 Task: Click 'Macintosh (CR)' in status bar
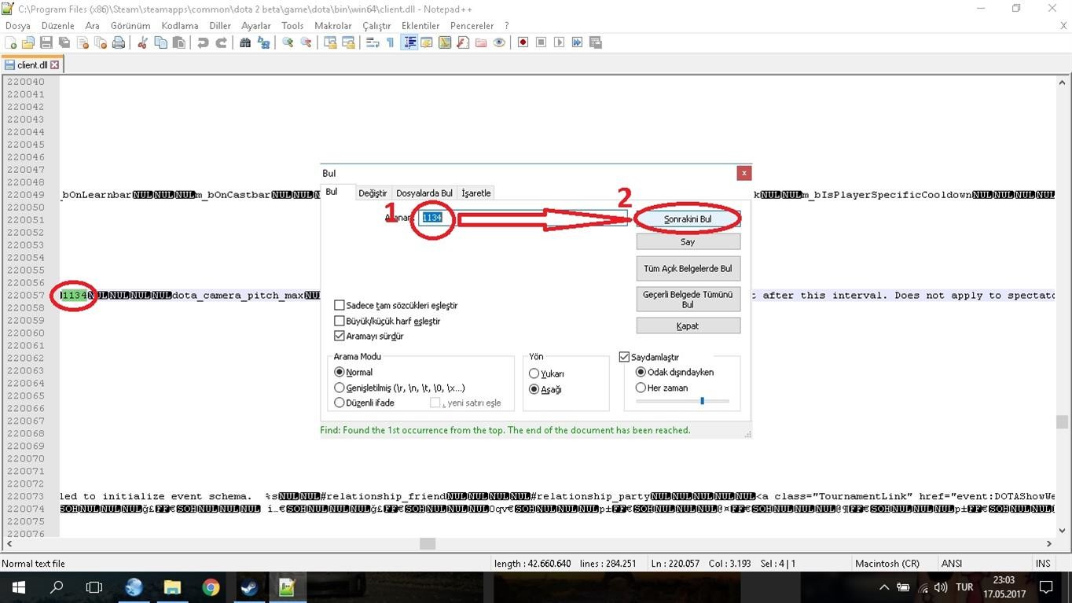[x=887, y=564]
